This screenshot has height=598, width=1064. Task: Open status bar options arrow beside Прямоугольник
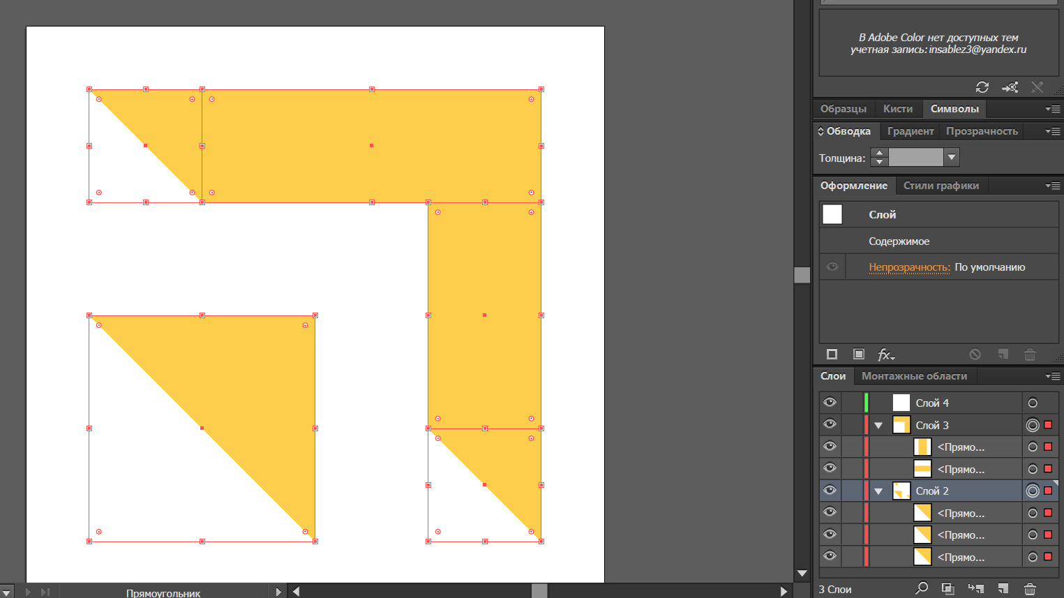tap(278, 592)
